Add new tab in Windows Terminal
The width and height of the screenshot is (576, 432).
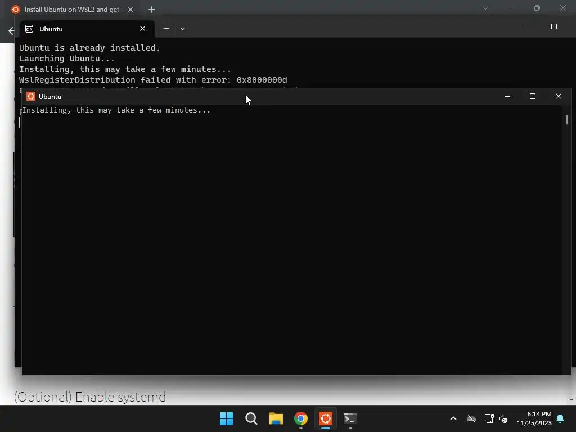pos(166,29)
